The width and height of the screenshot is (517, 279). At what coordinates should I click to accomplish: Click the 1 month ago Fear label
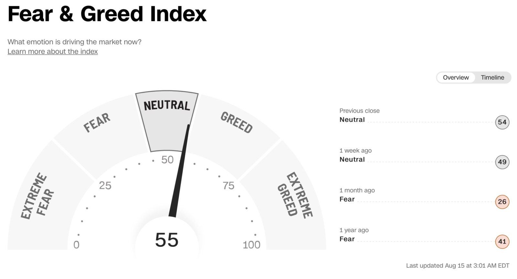pyautogui.click(x=347, y=199)
